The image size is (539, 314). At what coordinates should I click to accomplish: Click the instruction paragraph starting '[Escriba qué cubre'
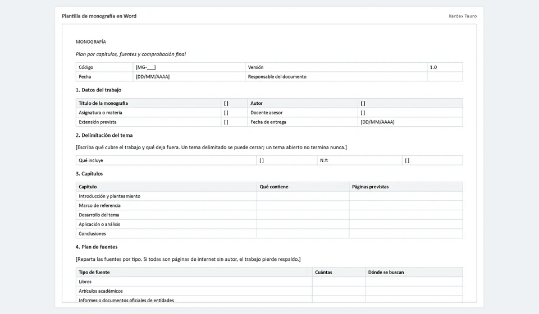point(211,147)
